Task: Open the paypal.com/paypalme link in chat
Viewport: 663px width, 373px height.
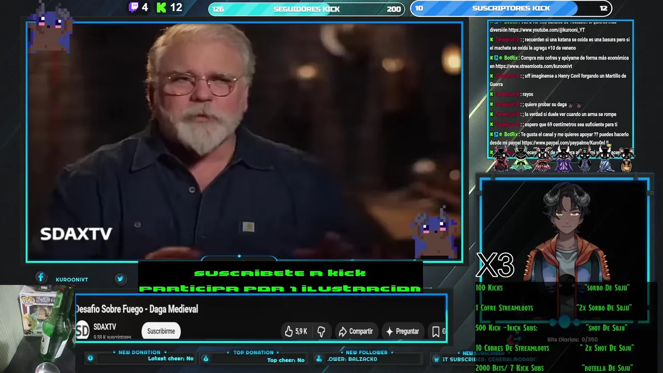Action: tap(564, 142)
